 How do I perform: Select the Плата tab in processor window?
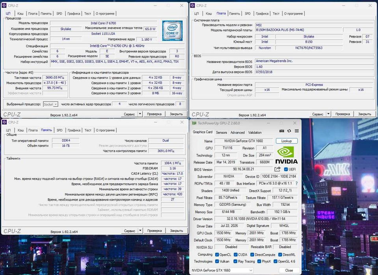pos(33,13)
